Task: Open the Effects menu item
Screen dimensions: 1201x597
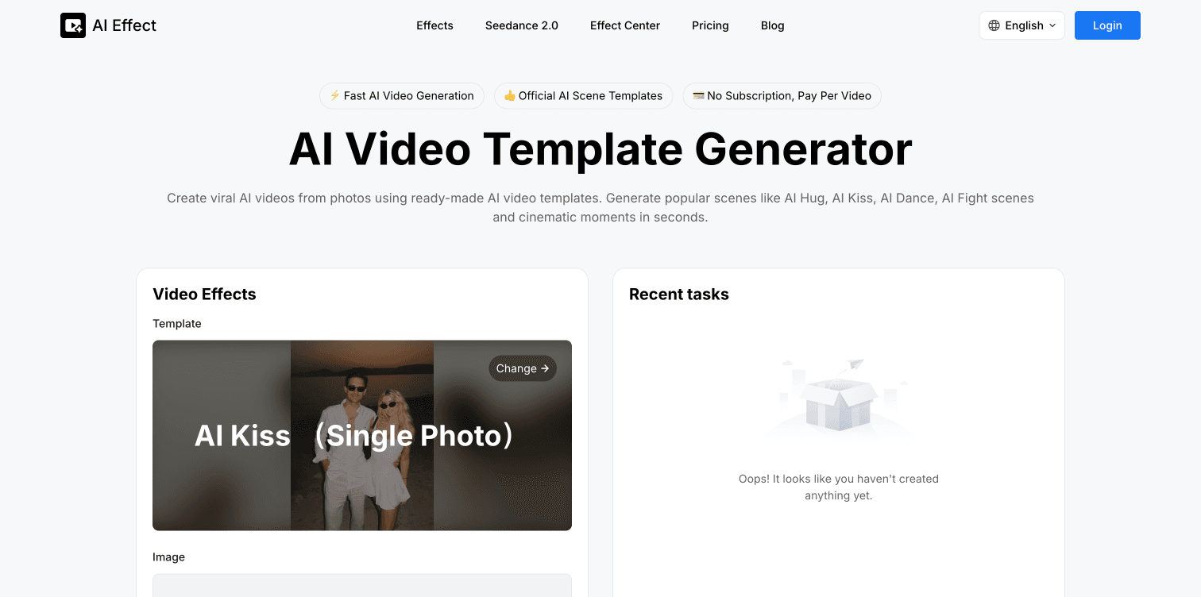Action: pyautogui.click(x=434, y=25)
